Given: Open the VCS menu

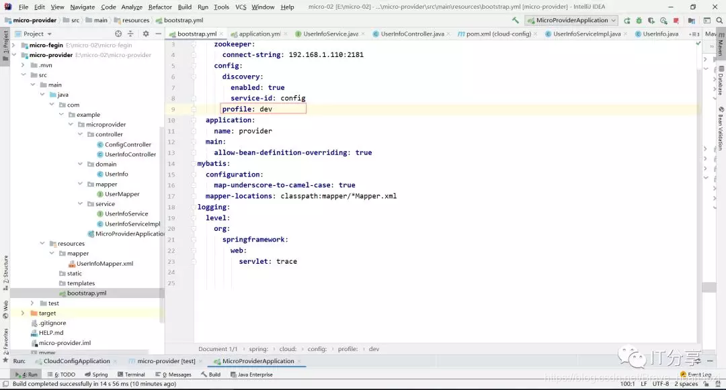Looking at the screenshot, I should click(241, 7).
